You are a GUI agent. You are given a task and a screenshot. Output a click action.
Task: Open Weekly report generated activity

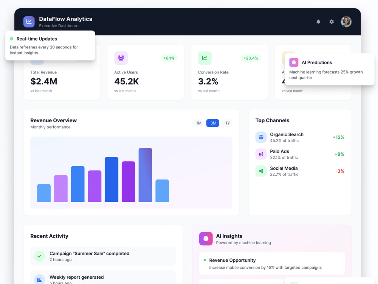point(103,277)
